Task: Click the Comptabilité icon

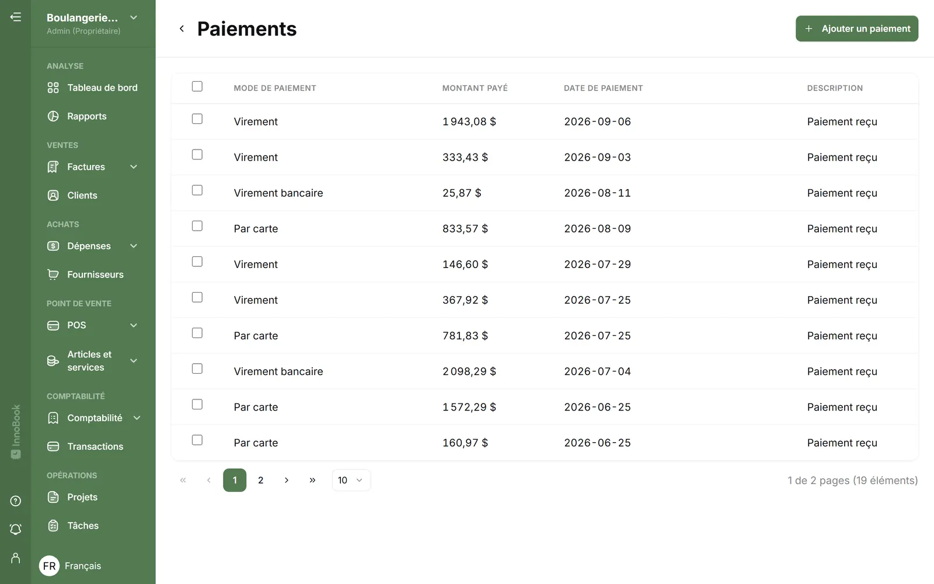Action: point(53,418)
